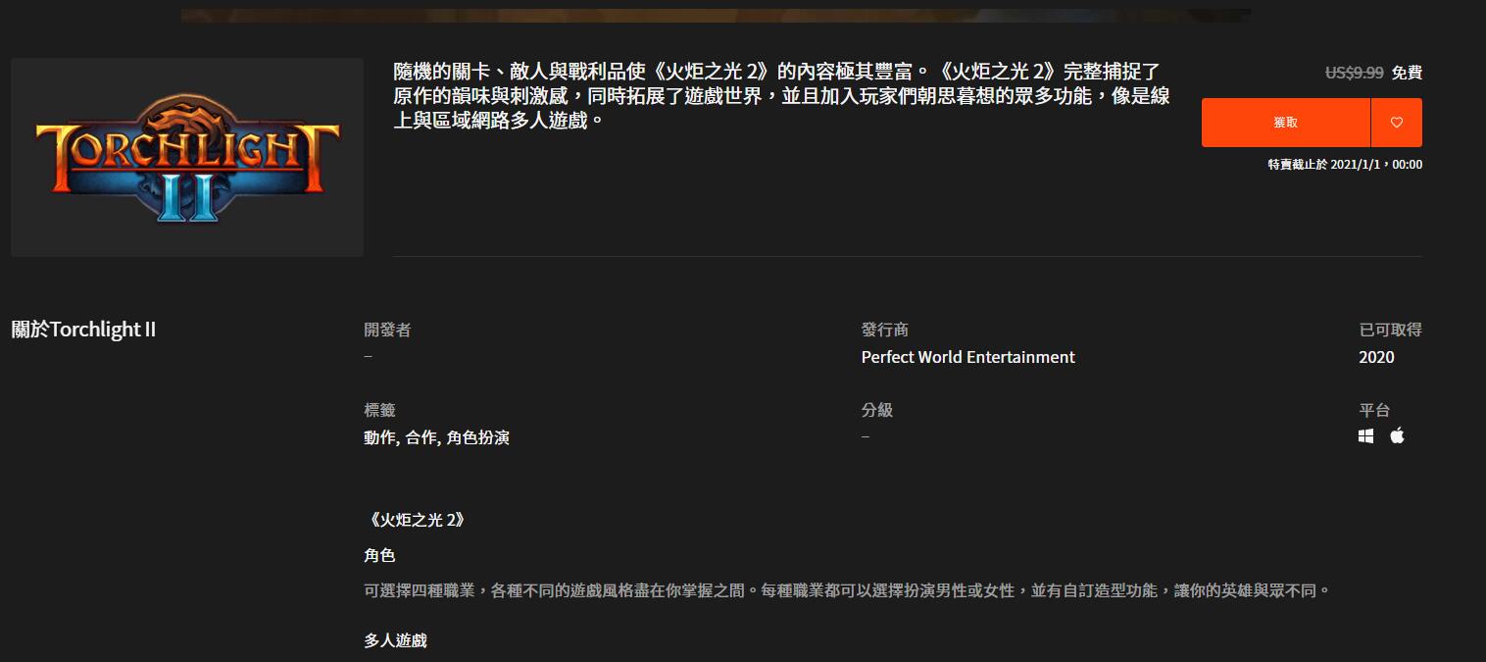The width and height of the screenshot is (1486, 662).
Task: Click the 《火炬之光 2》 section title
Action: [416, 520]
